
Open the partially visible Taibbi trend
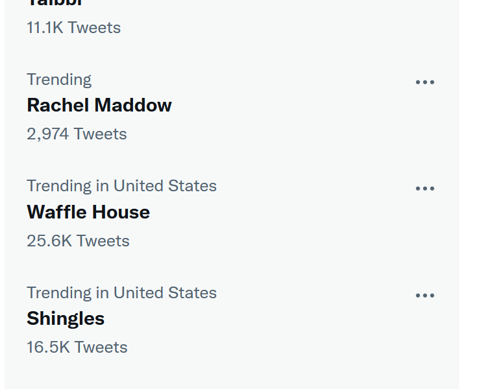tap(55, 4)
